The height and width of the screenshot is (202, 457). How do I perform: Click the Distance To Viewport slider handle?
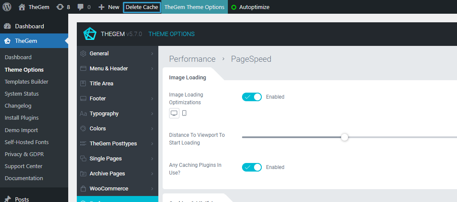tap(344, 137)
